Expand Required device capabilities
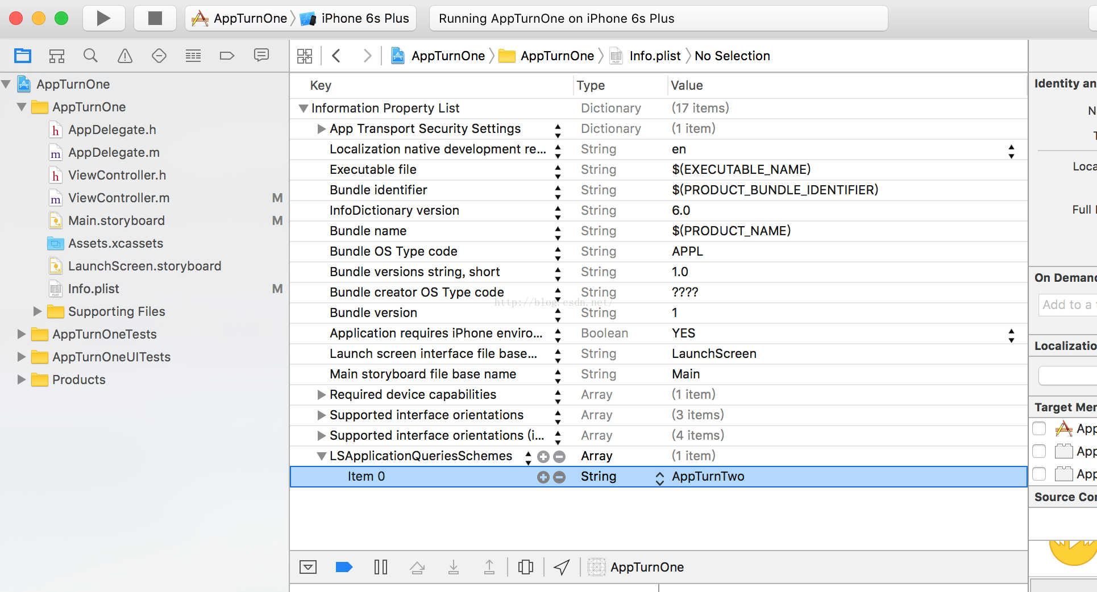The image size is (1097, 592). pos(321,394)
